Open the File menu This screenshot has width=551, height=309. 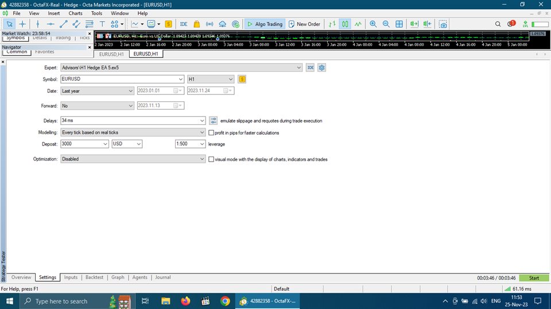pos(17,13)
